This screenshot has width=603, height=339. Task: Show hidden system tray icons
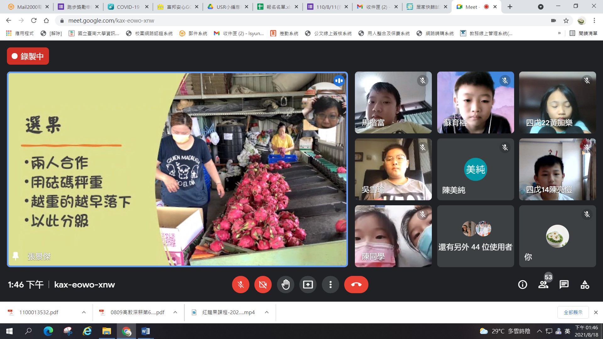point(539,331)
